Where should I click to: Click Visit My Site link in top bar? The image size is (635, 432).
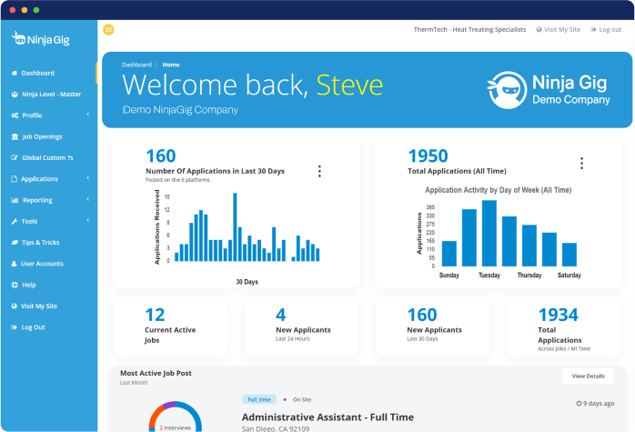[x=562, y=29]
